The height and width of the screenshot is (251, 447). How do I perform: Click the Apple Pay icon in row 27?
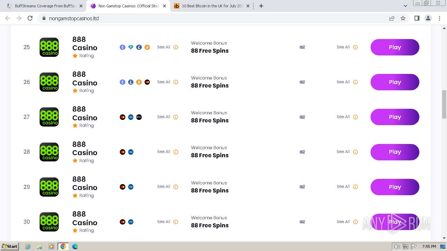139,117
